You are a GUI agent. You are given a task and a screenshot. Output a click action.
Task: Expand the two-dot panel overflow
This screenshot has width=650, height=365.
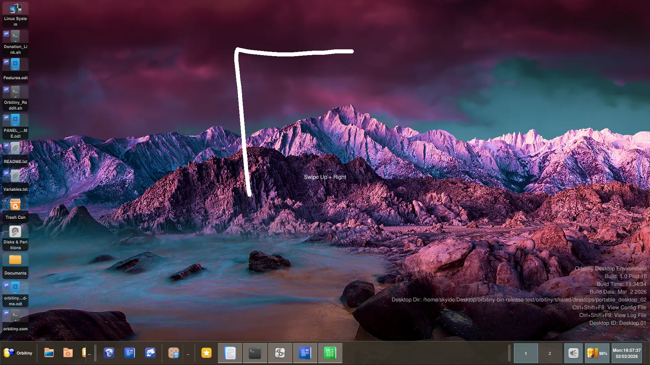point(188,354)
